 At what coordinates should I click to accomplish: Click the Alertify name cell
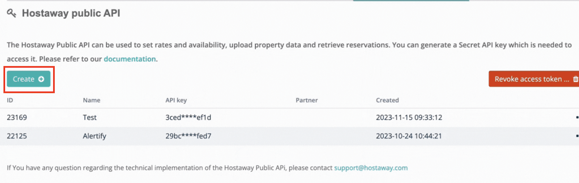pyautogui.click(x=94, y=136)
